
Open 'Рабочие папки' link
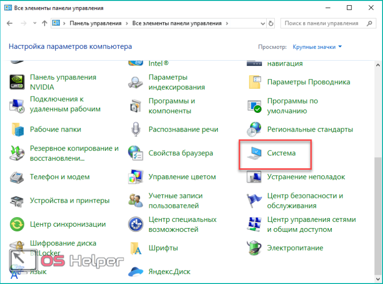click(x=56, y=129)
